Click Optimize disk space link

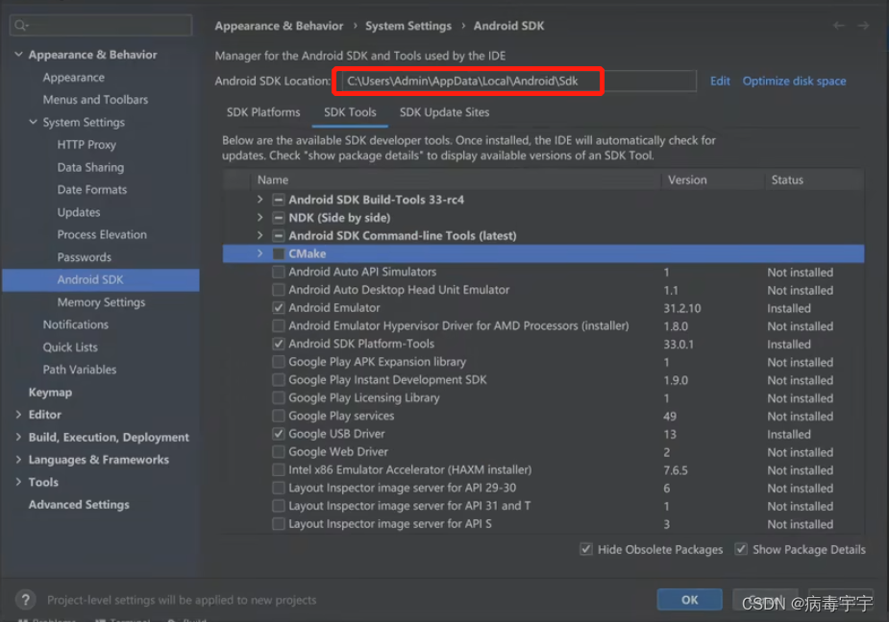tap(794, 81)
